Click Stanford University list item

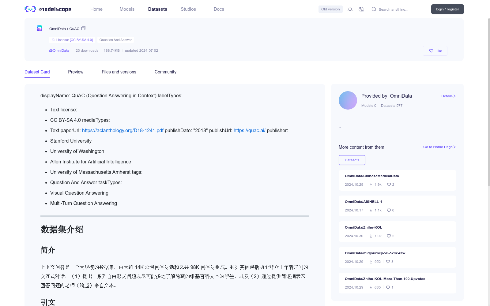tap(71, 141)
